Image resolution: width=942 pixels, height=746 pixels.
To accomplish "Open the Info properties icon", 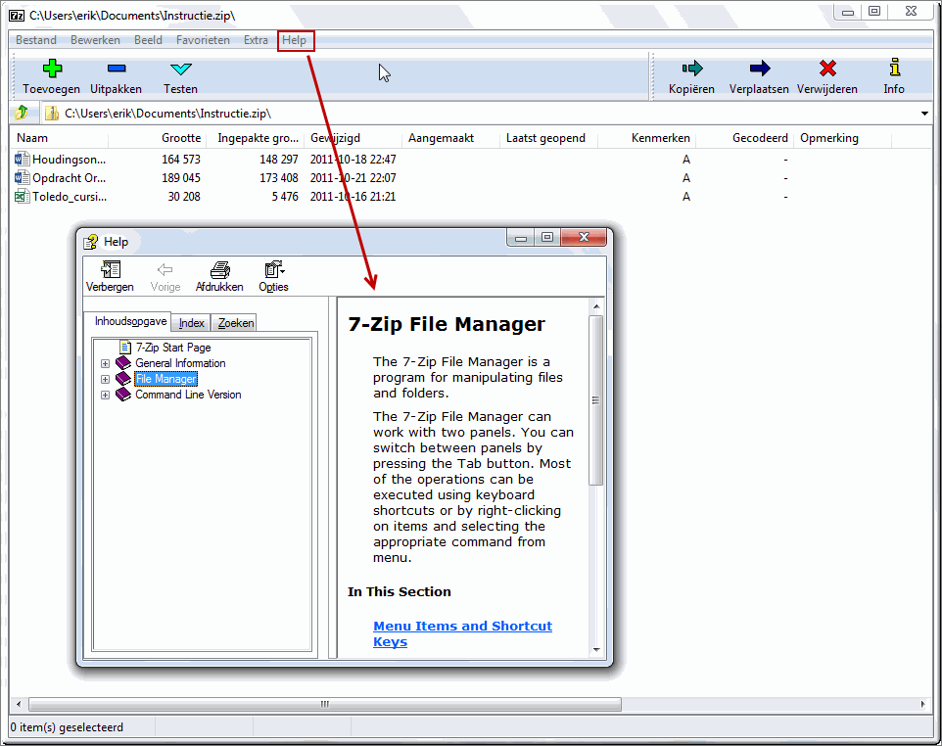I will (x=895, y=68).
